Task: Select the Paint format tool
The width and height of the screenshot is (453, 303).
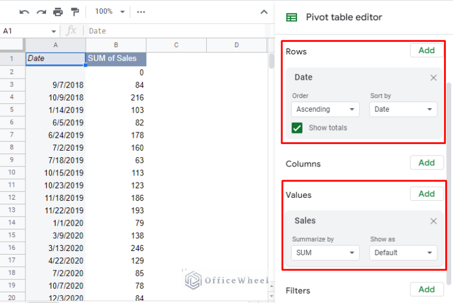Action: (75, 12)
